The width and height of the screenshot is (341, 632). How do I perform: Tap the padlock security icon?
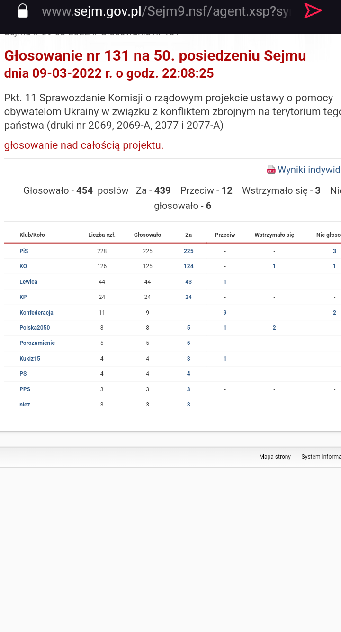(22, 11)
